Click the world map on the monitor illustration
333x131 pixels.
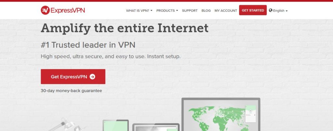pos(218,119)
